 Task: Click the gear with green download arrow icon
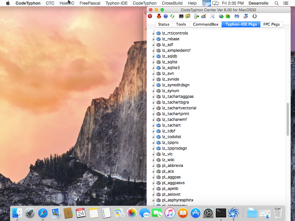(x=221, y=16)
